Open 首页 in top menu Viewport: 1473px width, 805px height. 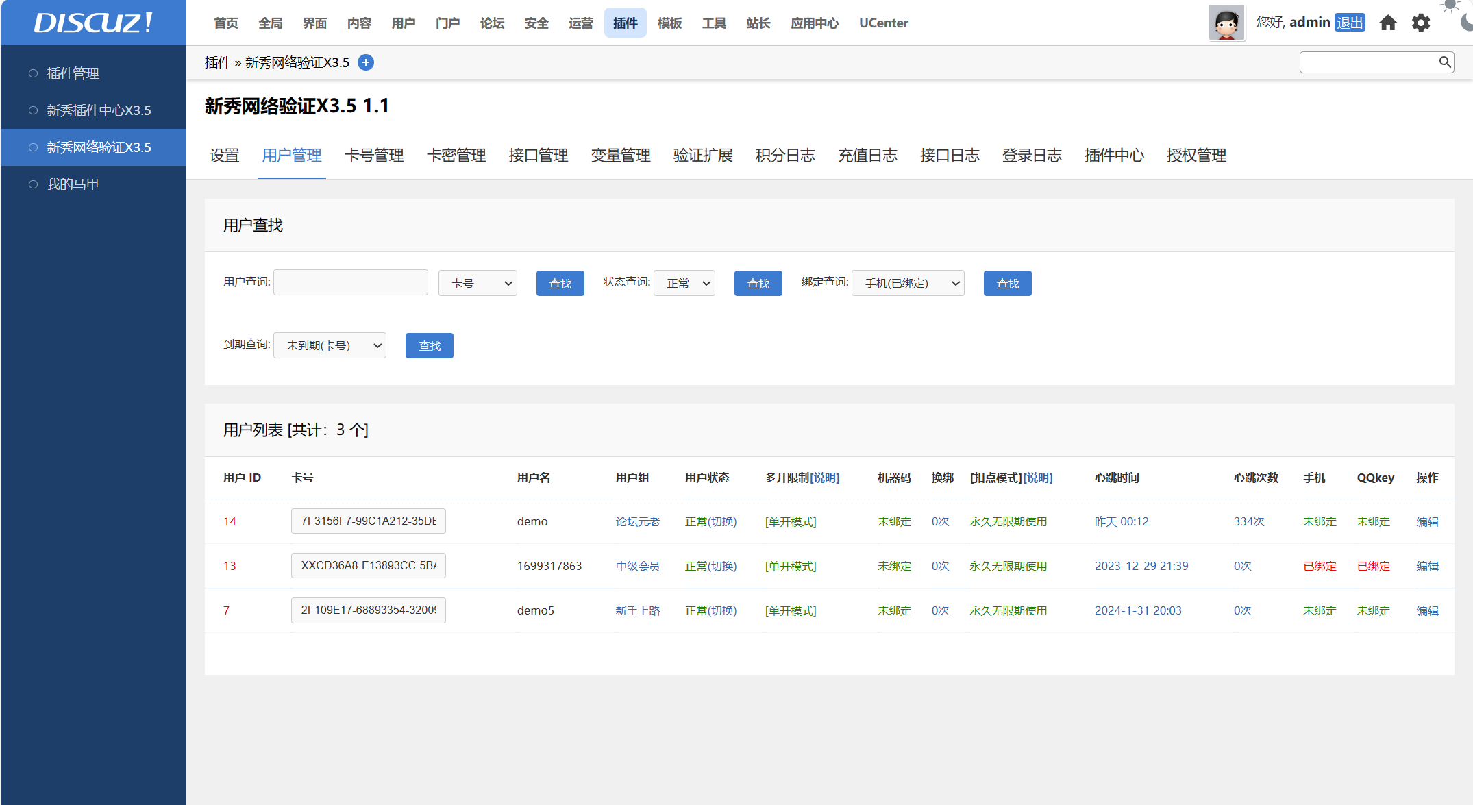pos(226,23)
